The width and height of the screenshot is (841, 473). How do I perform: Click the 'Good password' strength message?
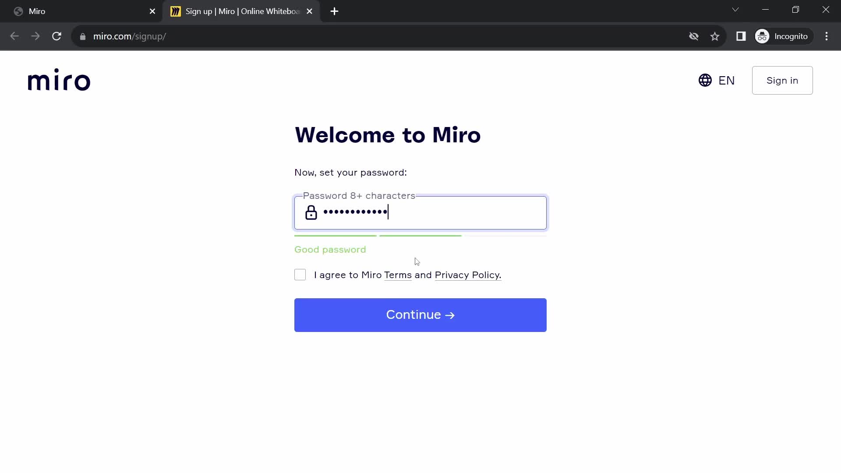[330, 250]
